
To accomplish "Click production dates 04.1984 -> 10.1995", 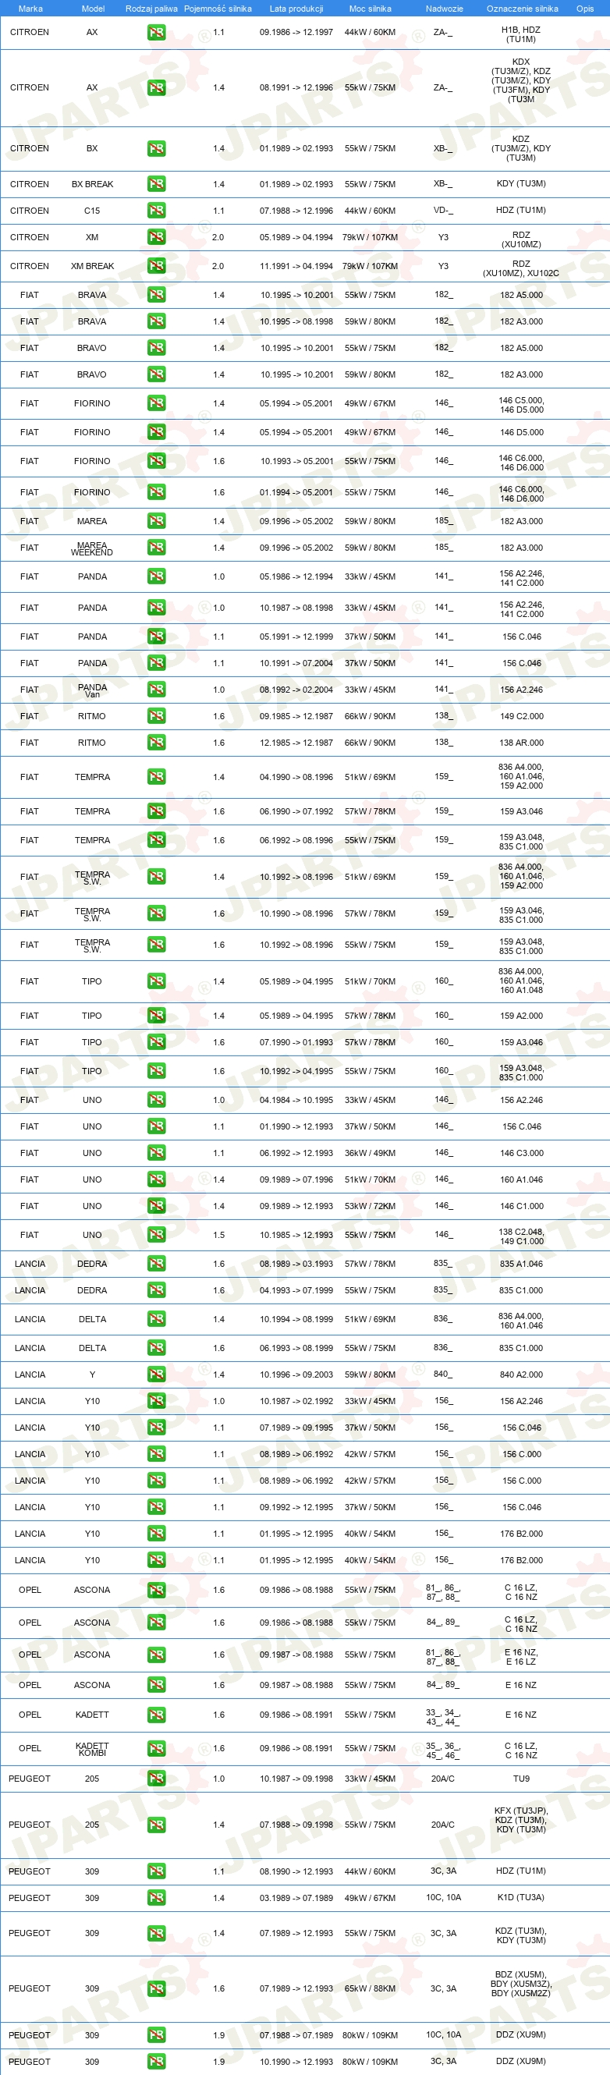I will click(296, 1101).
